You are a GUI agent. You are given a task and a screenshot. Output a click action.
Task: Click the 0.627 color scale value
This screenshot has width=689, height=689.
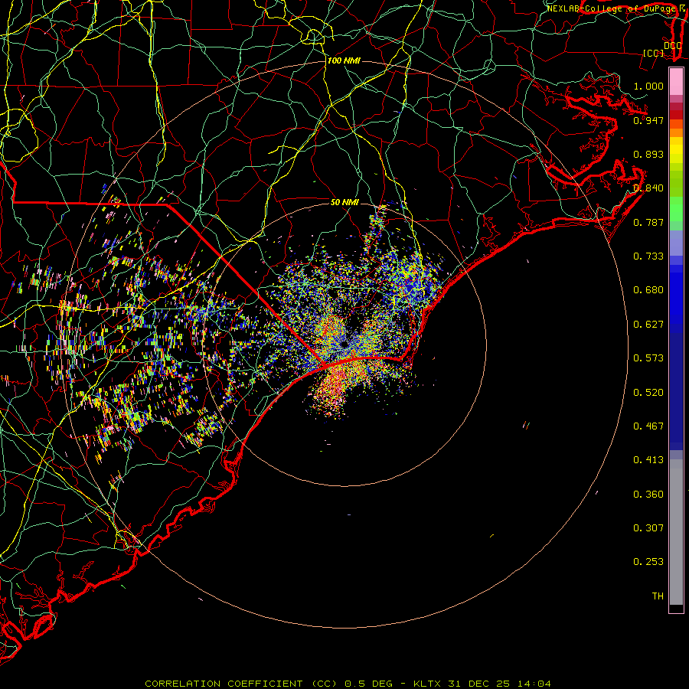648,325
